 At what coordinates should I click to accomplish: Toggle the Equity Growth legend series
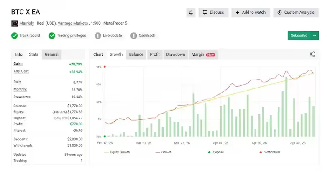117,152
